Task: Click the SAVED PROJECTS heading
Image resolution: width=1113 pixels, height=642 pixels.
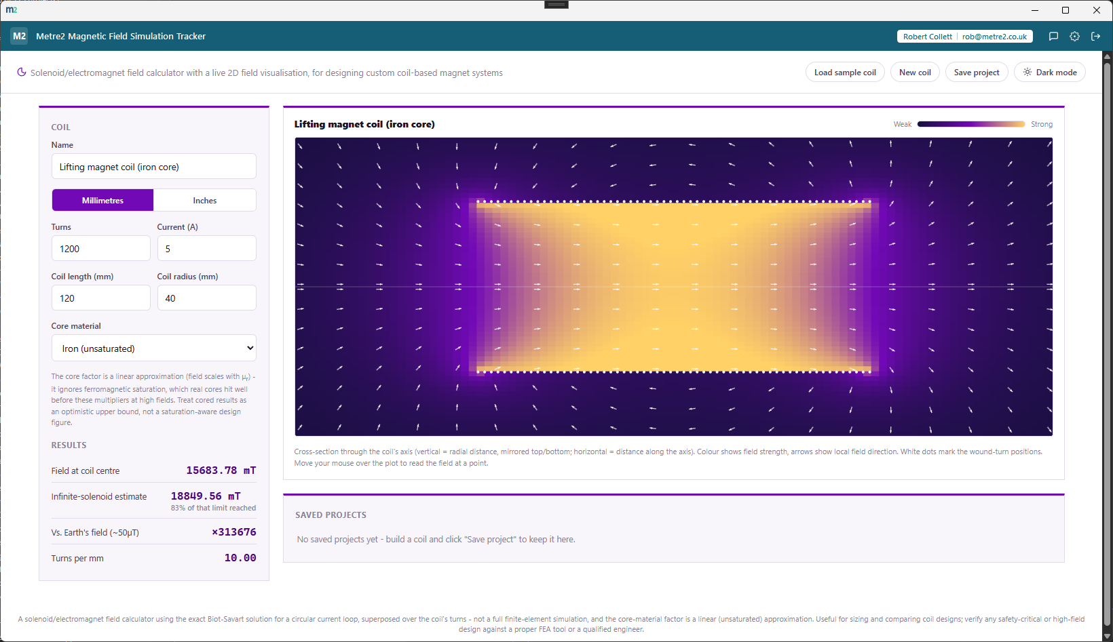Action: click(331, 515)
